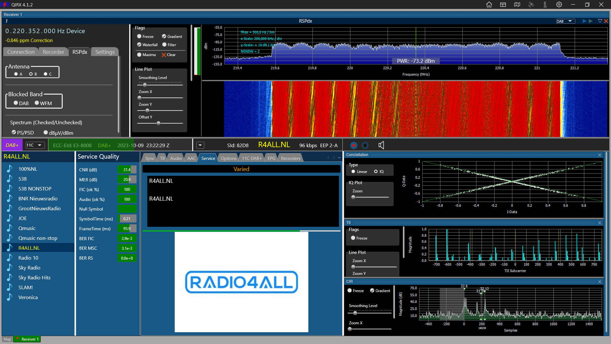611x344 pixels.
Task: Enable WFM blocked band
Action: pos(37,103)
